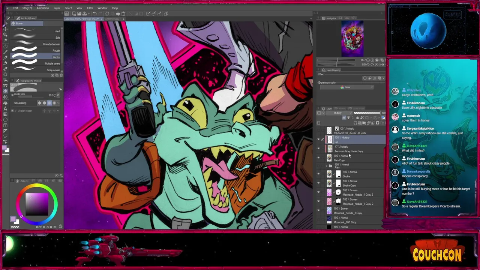Hide the Mooncast_Nebula_1 Copy 3 layer
The height and width of the screenshot is (270, 480).
pos(318,192)
